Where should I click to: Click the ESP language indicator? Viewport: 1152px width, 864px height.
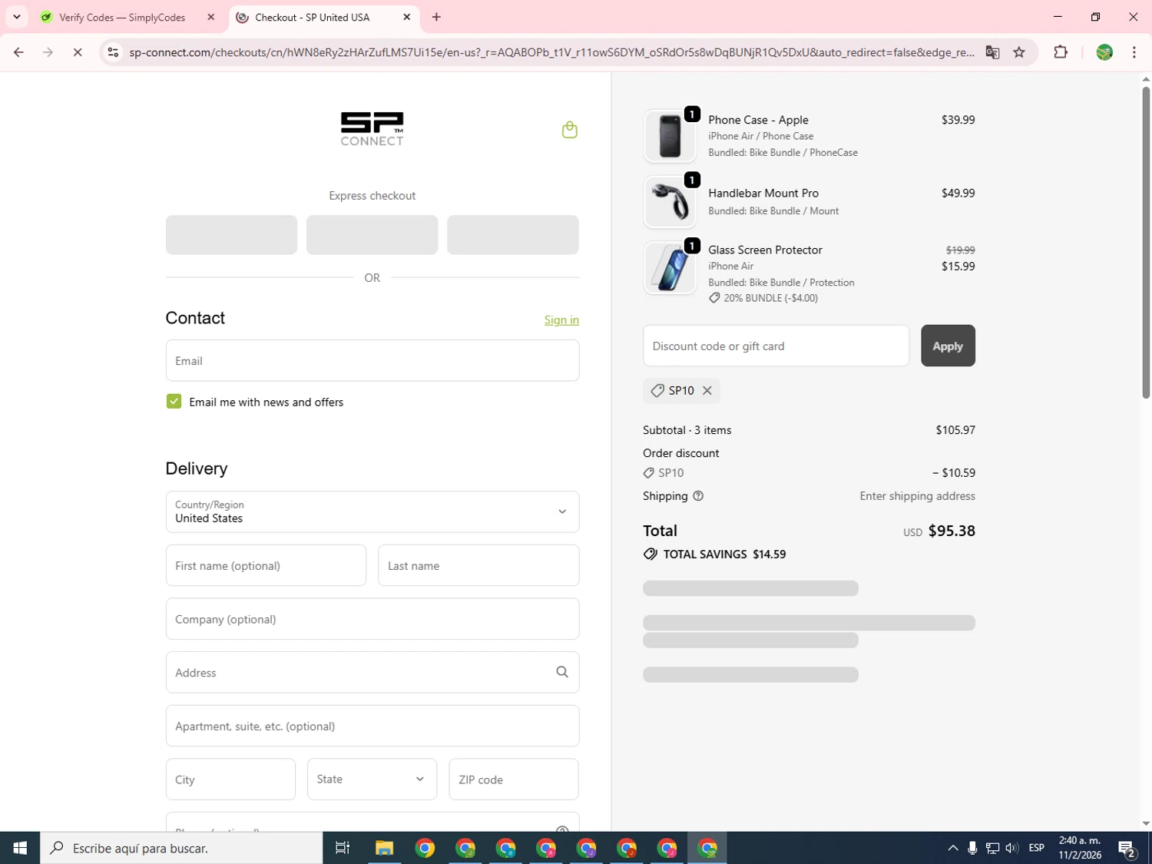1037,848
